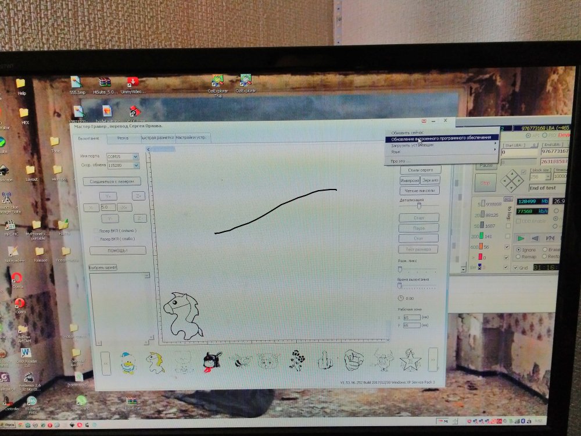Select the middle finger hand thumbnail
This screenshot has height=436, width=581.
(x=325, y=360)
